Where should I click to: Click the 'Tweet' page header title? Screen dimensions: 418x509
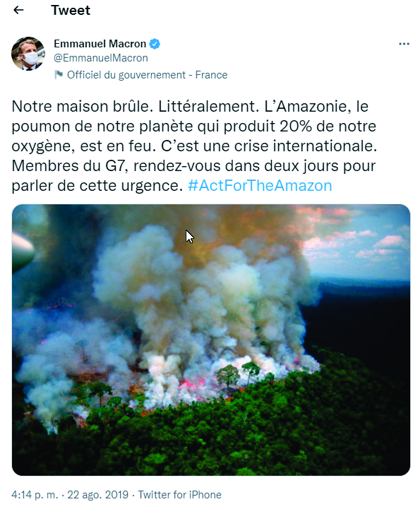71,11
